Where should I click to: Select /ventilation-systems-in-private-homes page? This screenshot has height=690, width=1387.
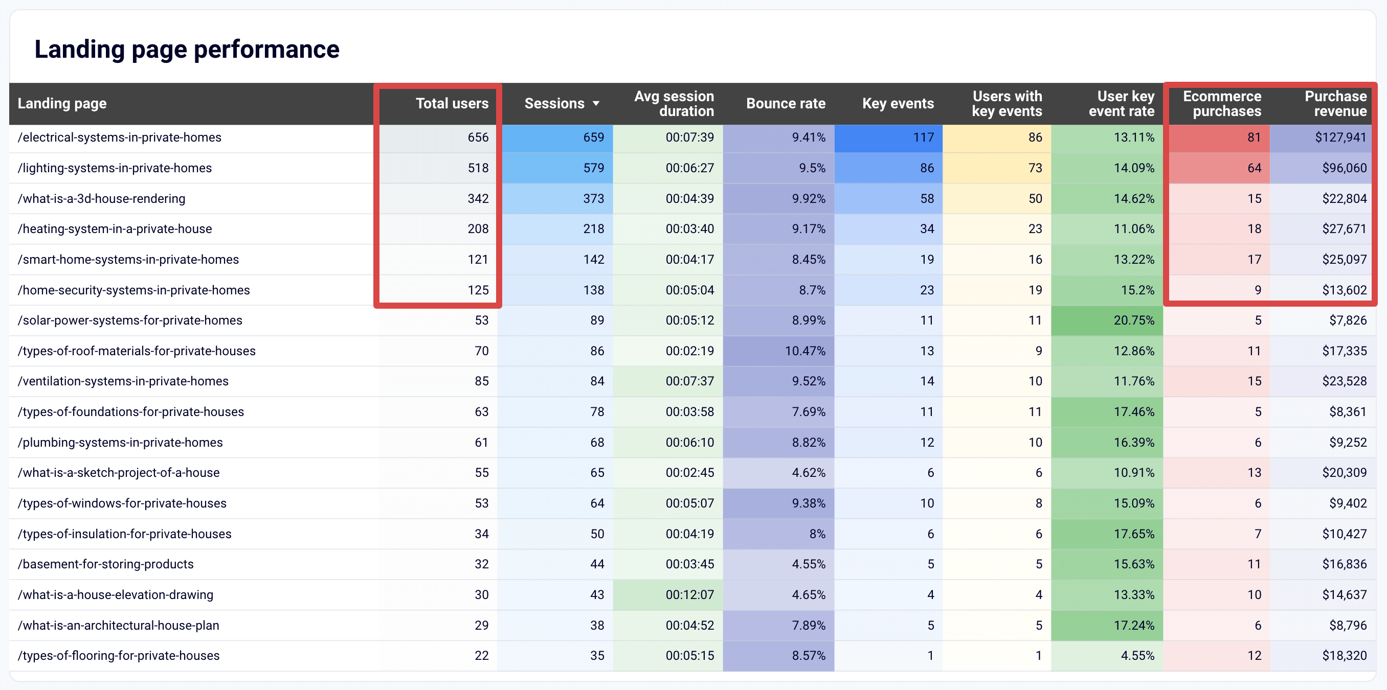coord(123,381)
